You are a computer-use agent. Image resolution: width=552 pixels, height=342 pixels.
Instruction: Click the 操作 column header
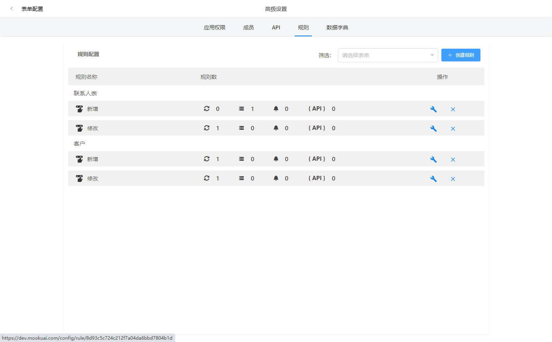pyautogui.click(x=443, y=77)
